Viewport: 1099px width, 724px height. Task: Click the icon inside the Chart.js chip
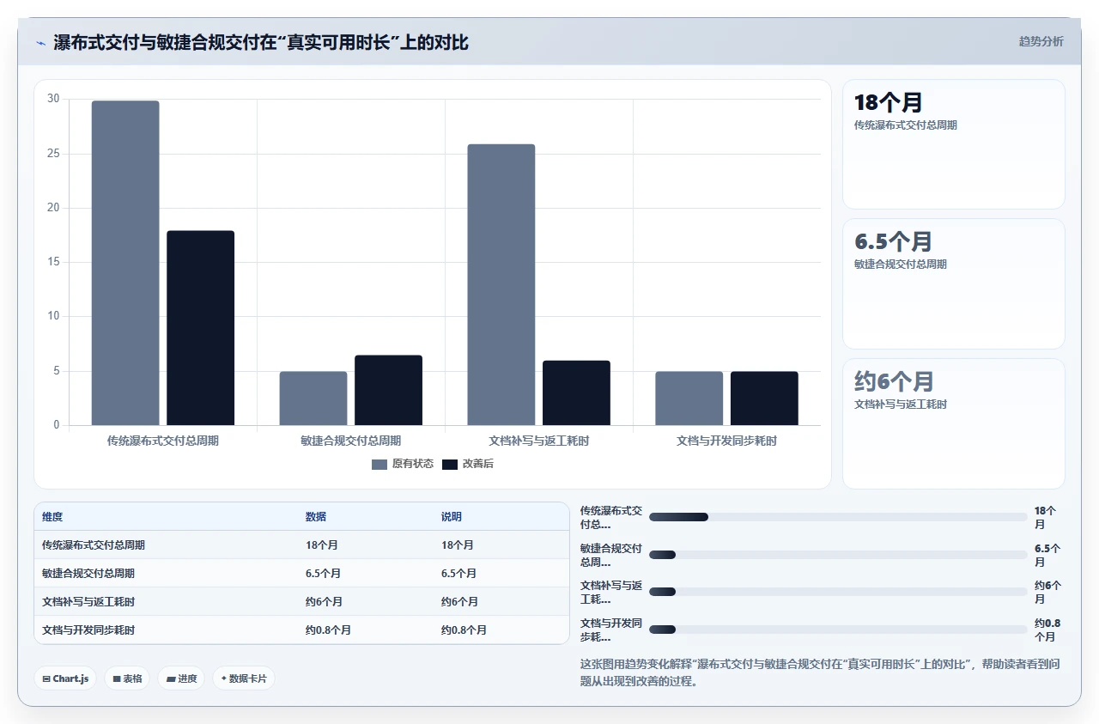[x=46, y=678]
